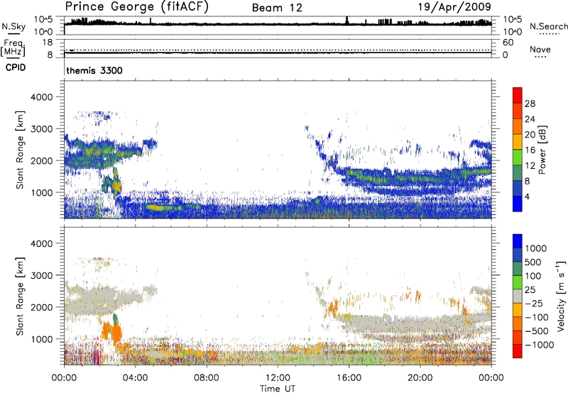Pick the gray segment of Velocity colorbar
This screenshot has height=393, width=568.
[x=518, y=296]
